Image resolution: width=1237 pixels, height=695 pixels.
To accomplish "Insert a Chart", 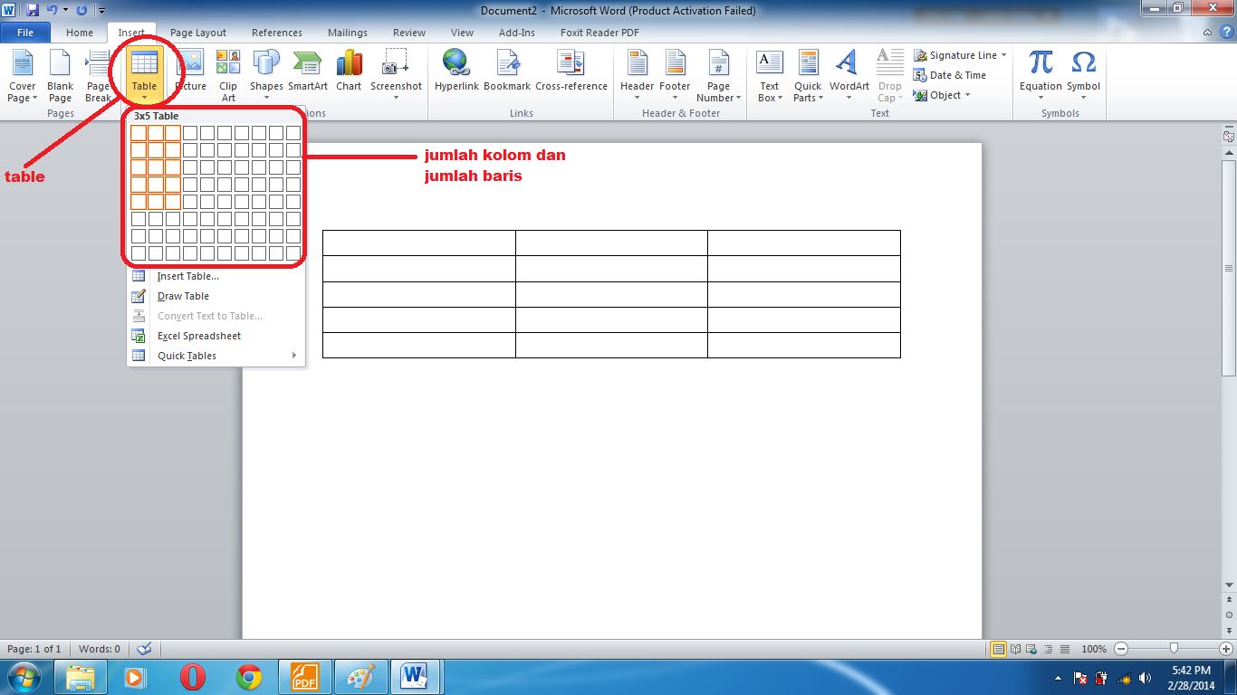I will pos(349,71).
